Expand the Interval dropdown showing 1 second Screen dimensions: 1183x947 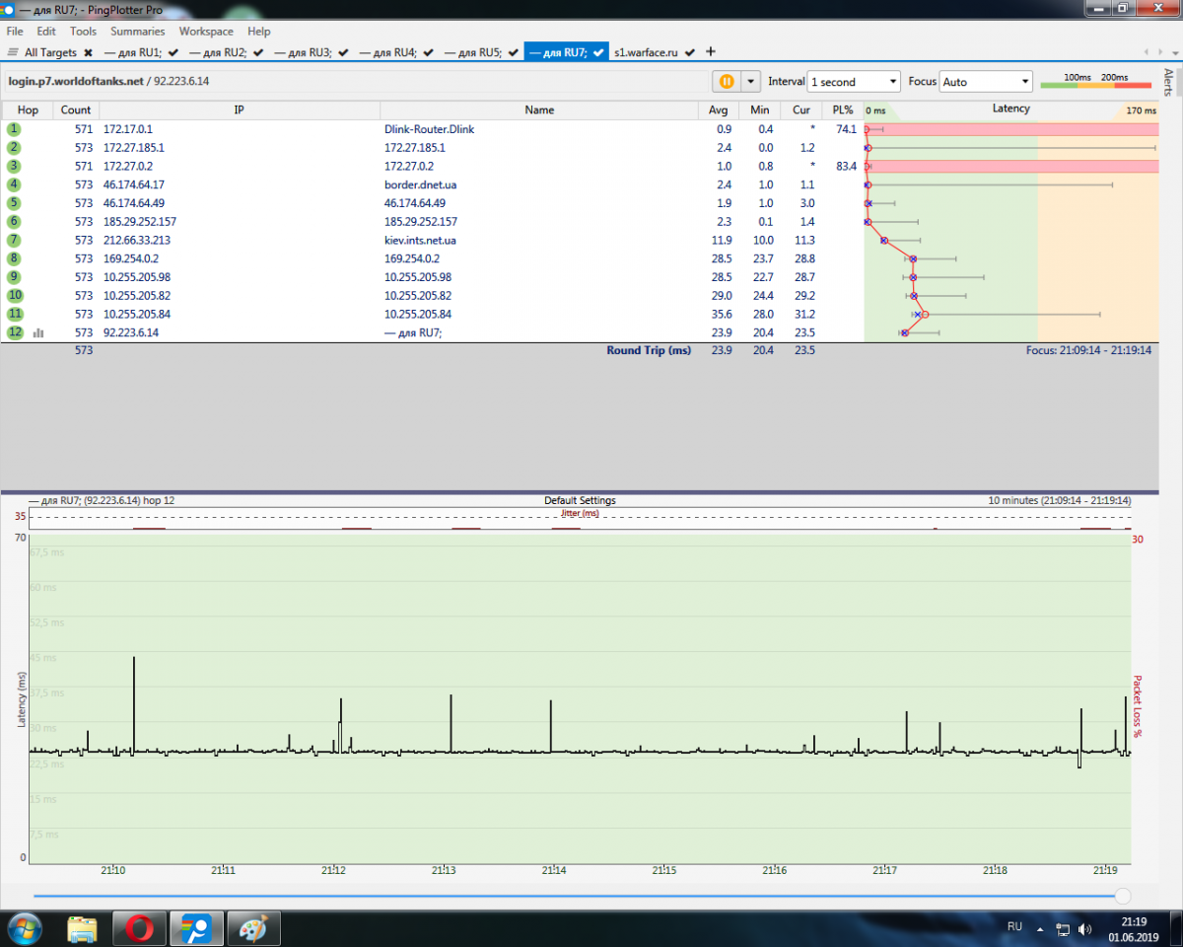point(854,82)
